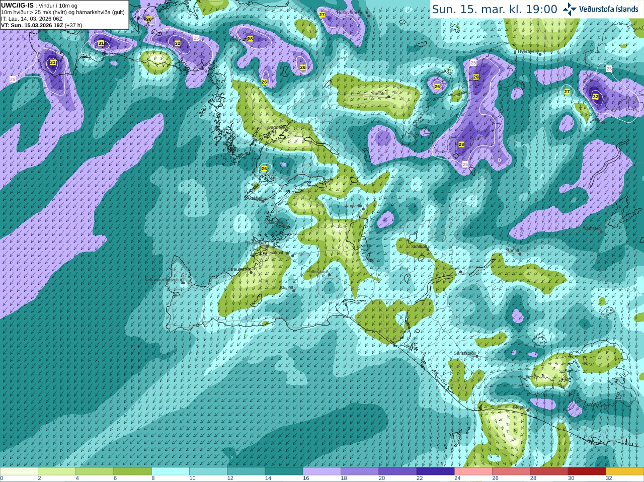Click the Hólmsheiði station label
This screenshot has width=644, height=482.
point(280,253)
